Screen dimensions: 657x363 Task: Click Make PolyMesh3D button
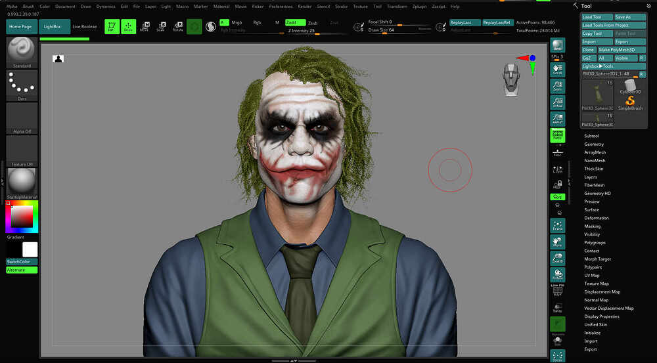(x=621, y=50)
